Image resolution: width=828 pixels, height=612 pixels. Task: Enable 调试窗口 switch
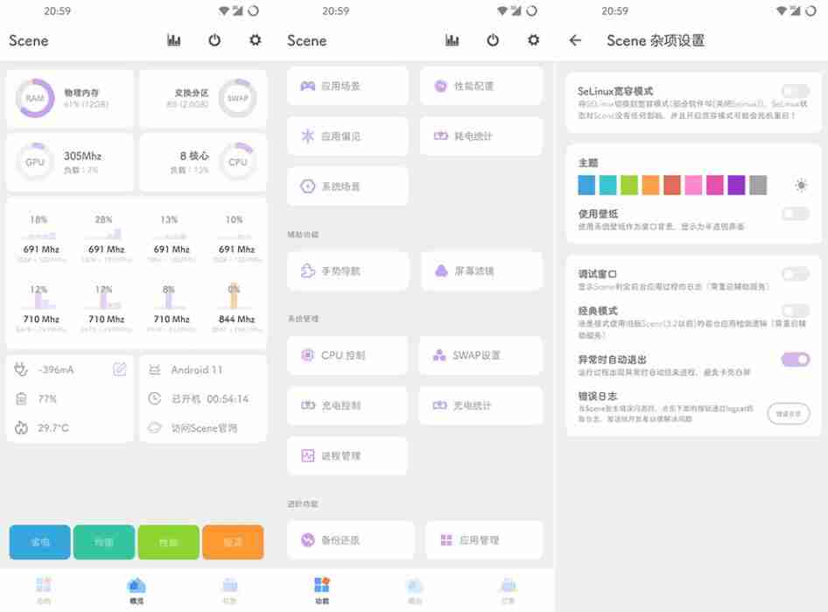(x=796, y=274)
